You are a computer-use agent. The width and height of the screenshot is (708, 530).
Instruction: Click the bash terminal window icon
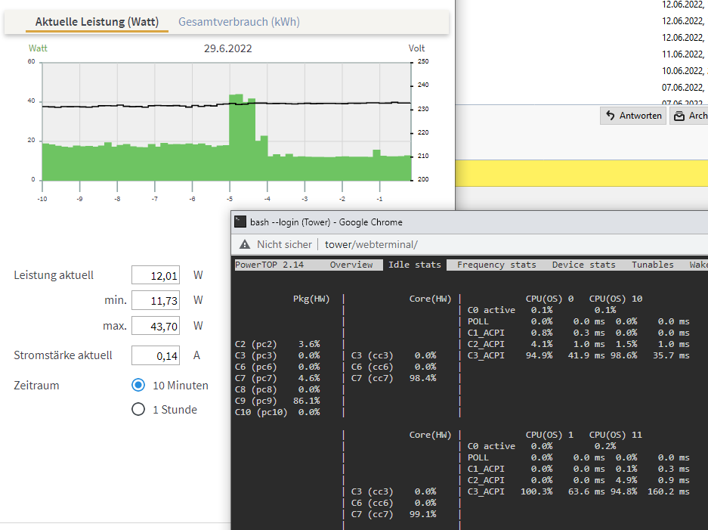pyautogui.click(x=240, y=222)
